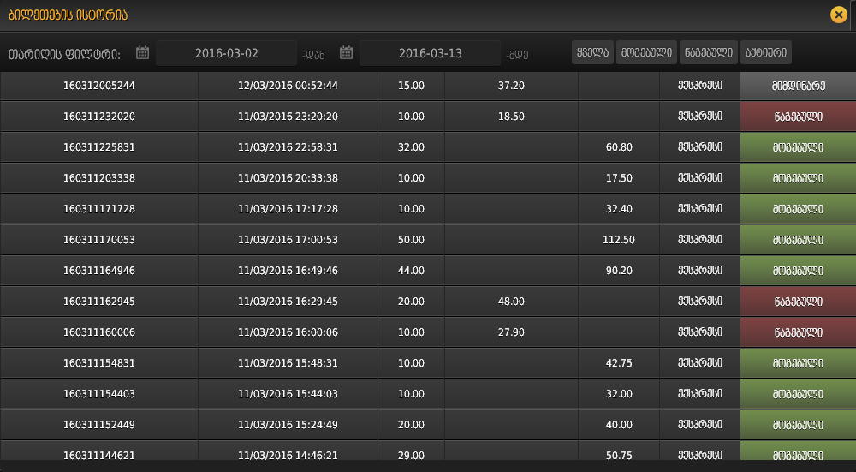Open ticket number 160312005244
The image size is (856, 472).
pyautogui.click(x=99, y=86)
